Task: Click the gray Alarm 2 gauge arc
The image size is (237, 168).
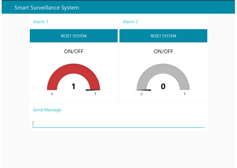Action: (163, 68)
